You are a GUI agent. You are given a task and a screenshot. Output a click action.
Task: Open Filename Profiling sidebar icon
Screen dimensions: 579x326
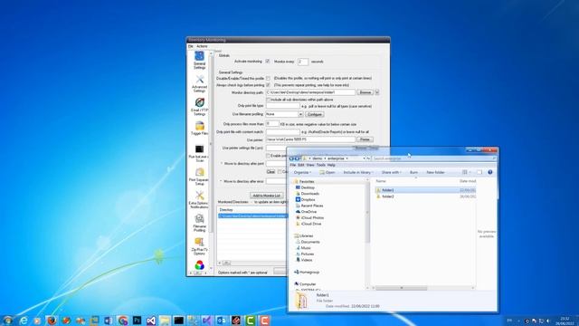pos(199,223)
